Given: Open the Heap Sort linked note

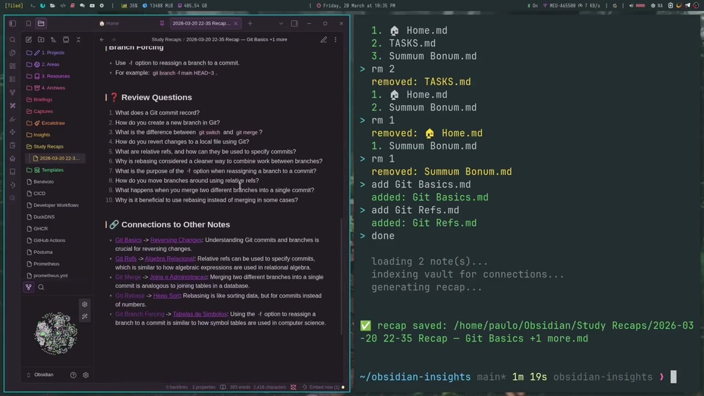Looking at the screenshot, I should 166,296.
